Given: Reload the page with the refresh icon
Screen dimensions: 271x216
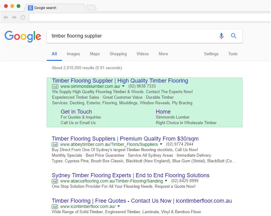Looking at the screenshot, I should (23, 17).
